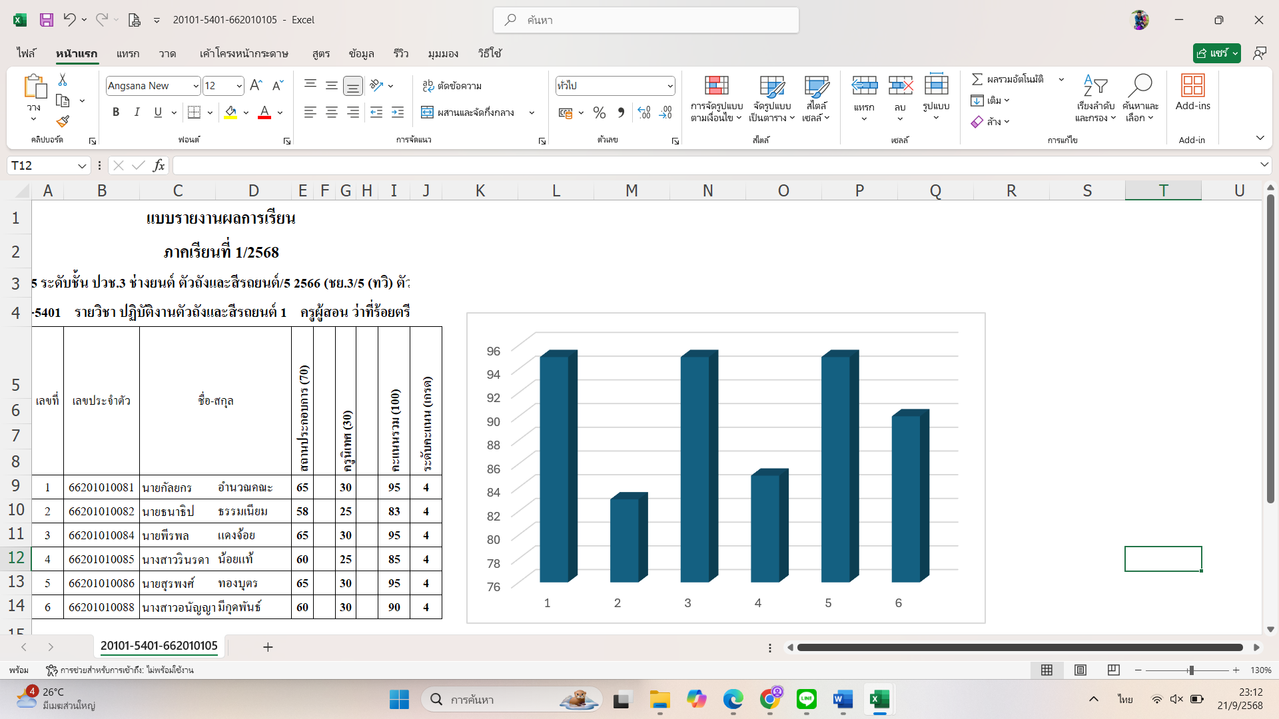Image resolution: width=1279 pixels, height=719 pixels.
Task: Click the Increase Font Size icon
Action: click(256, 85)
